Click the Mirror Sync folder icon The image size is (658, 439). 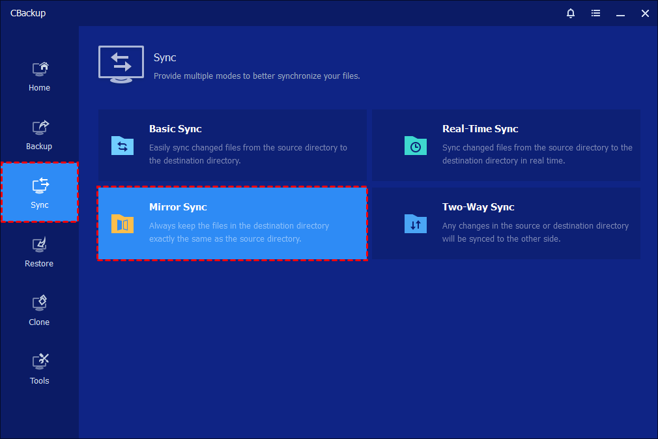[122, 224]
